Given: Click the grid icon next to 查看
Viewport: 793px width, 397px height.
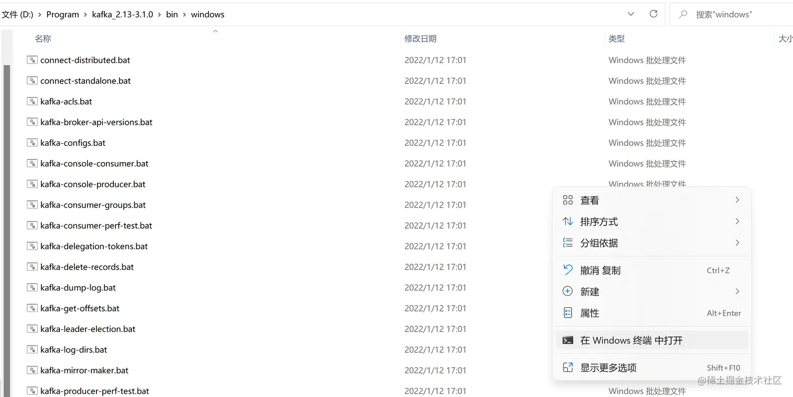Looking at the screenshot, I should (567, 200).
